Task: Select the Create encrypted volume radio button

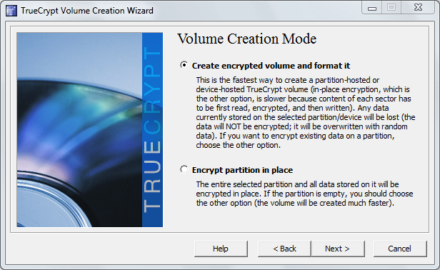Action: point(184,65)
